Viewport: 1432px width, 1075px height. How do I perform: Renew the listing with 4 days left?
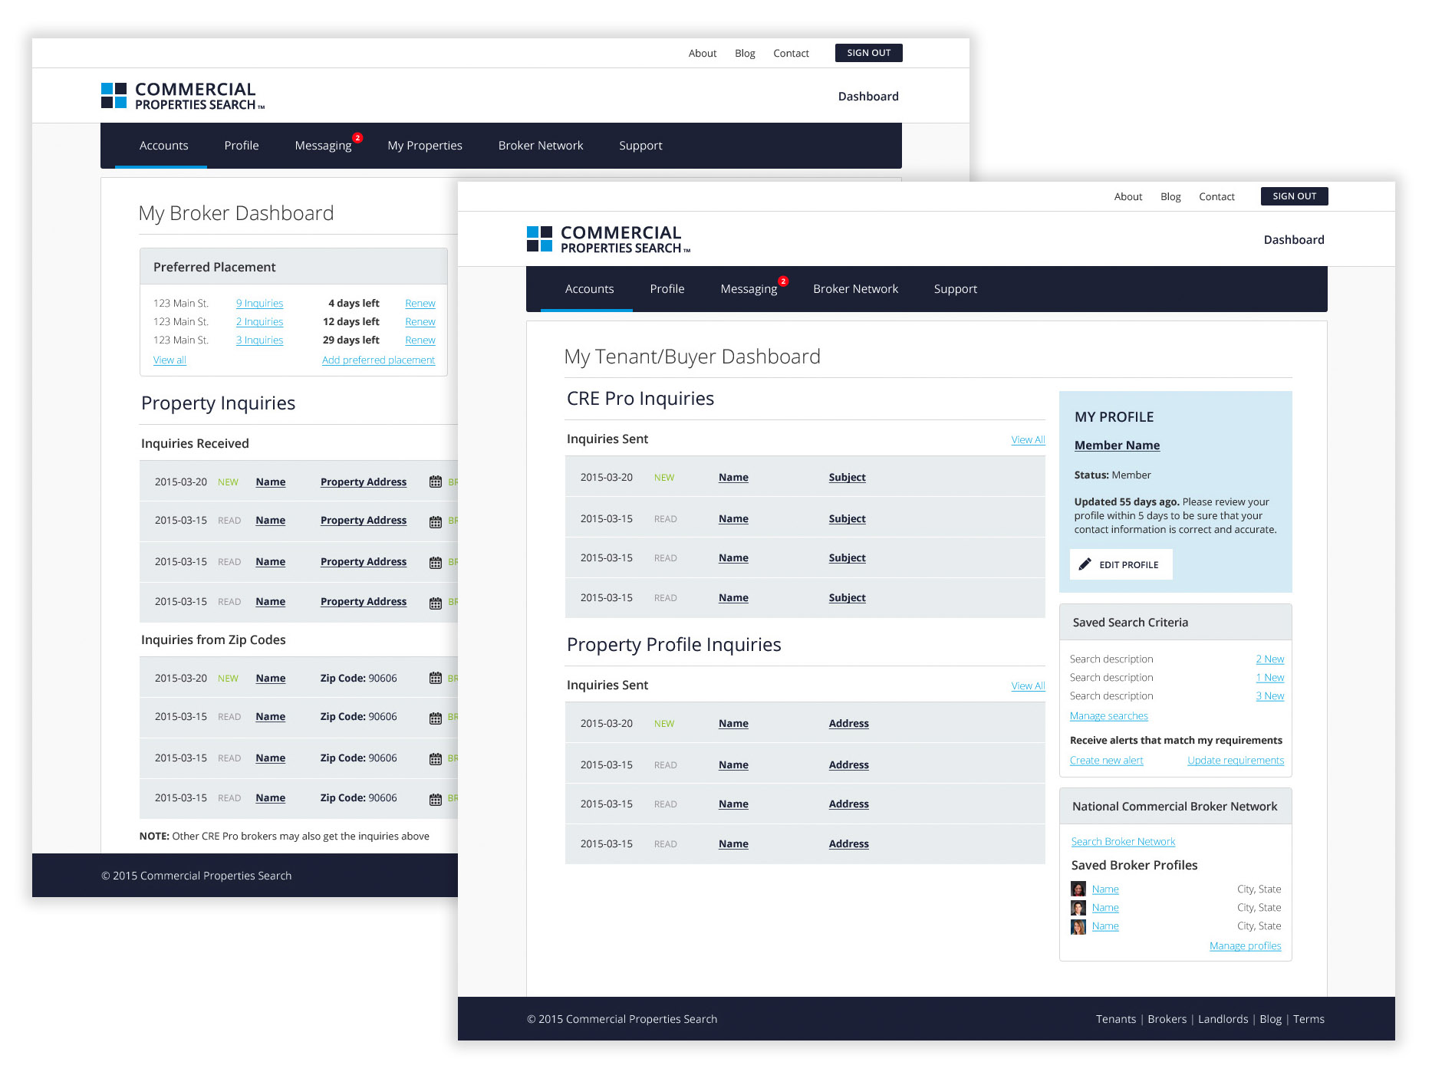[x=420, y=304]
